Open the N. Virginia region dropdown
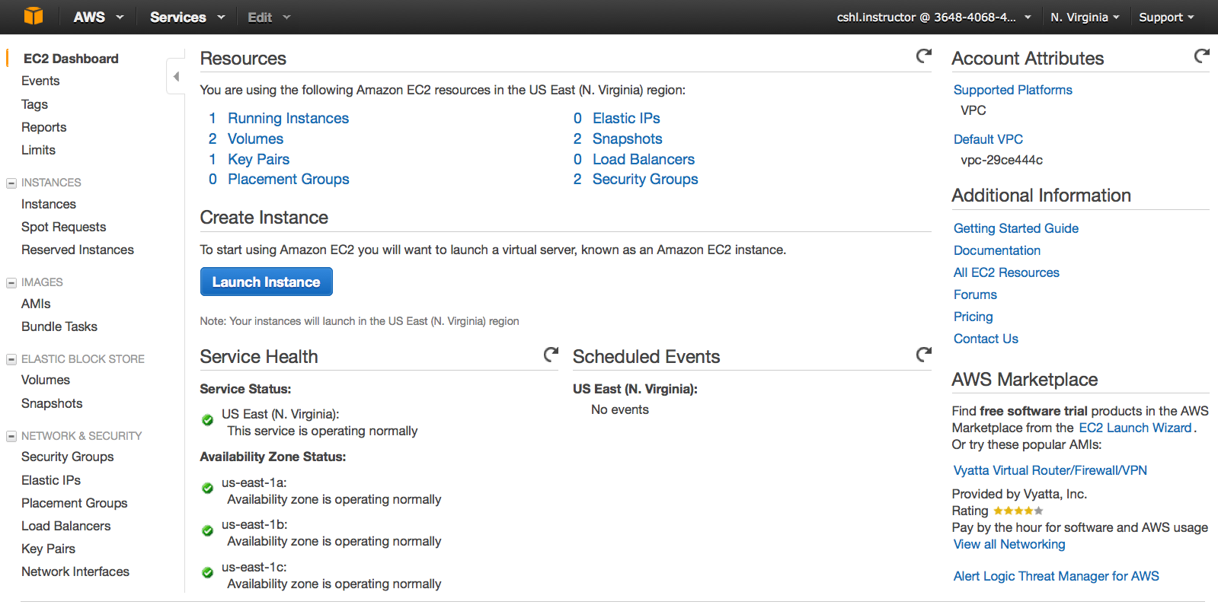1218x608 pixels. 1085,17
